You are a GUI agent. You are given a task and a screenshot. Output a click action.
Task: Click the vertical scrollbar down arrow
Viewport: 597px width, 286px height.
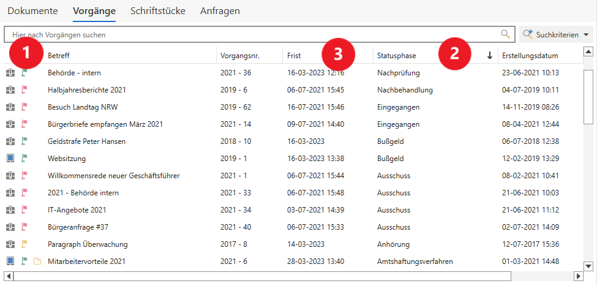[588, 266]
